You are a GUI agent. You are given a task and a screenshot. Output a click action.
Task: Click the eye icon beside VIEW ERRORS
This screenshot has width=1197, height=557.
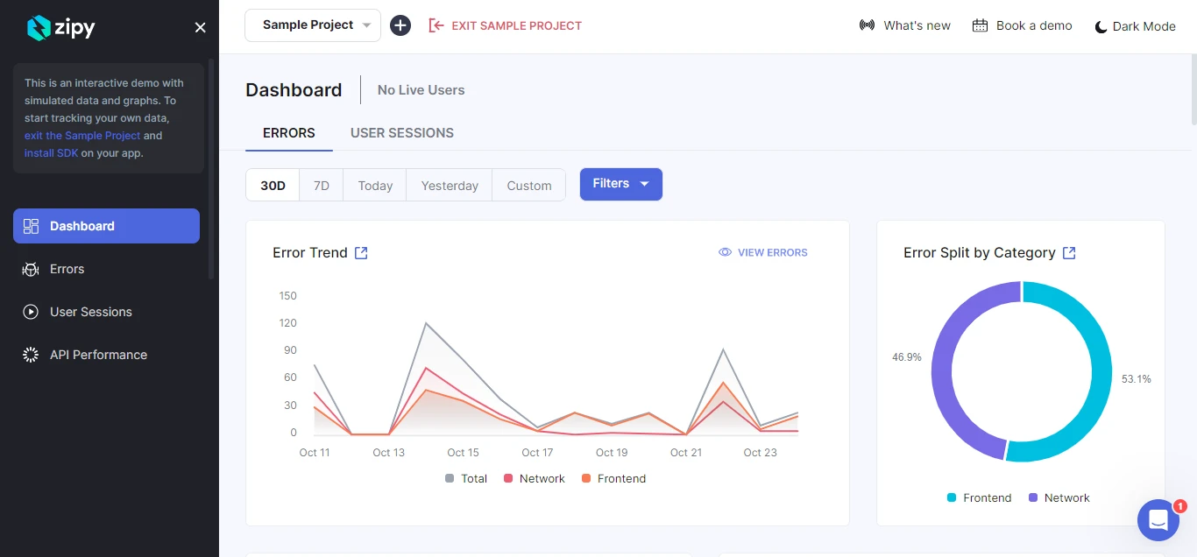pos(725,252)
